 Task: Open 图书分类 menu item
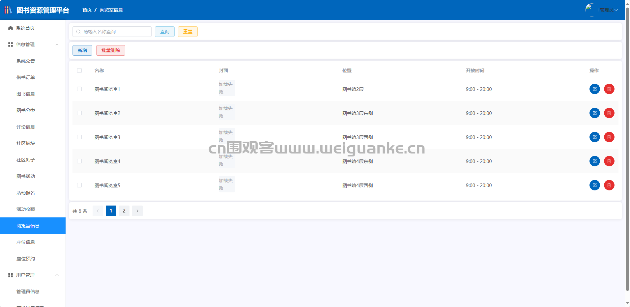33,110
